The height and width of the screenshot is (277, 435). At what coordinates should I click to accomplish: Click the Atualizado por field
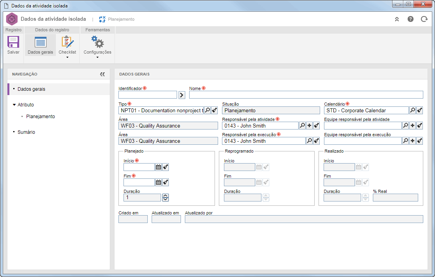tap(304, 219)
